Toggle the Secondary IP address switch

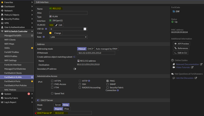[75, 69]
